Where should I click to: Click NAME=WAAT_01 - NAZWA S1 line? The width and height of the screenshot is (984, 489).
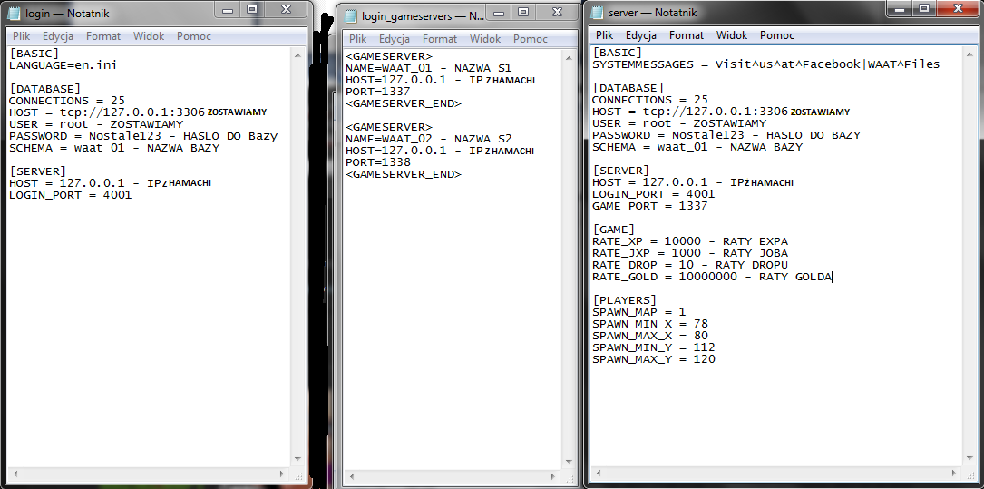[x=429, y=68]
